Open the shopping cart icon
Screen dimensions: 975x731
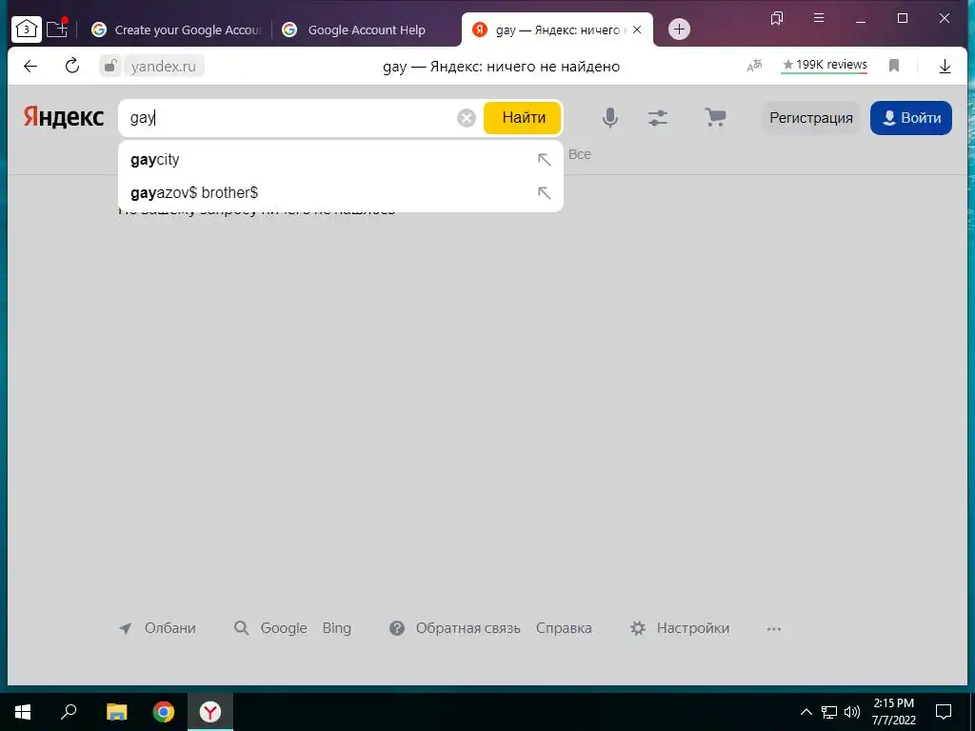coord(715,117)
